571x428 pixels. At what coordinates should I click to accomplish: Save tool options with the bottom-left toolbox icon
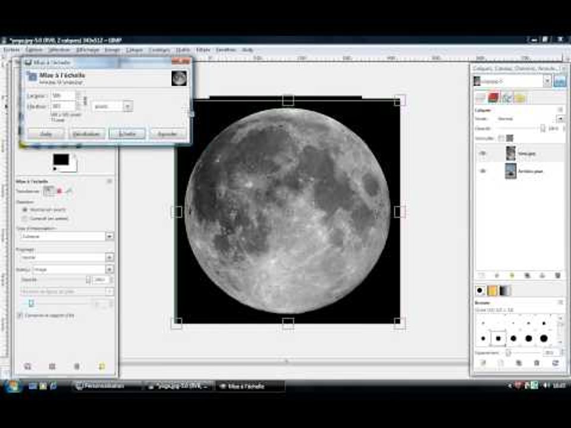[27, 366]
